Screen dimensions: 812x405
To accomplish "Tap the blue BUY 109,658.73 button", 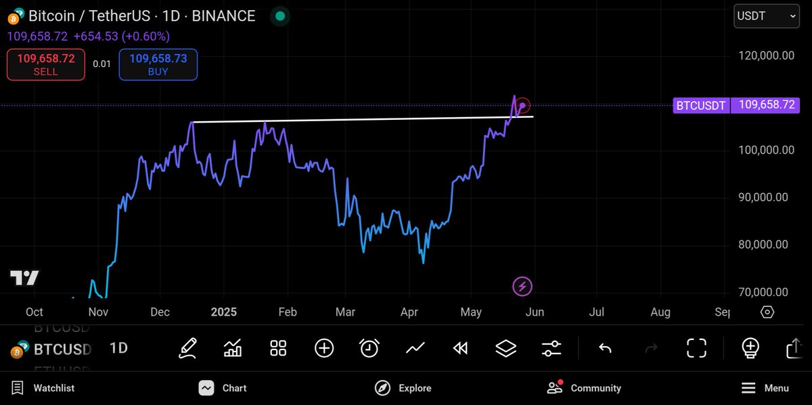I will click(158, 65).
